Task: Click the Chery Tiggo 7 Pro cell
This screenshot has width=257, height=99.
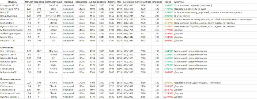Action: pos(12,9)
